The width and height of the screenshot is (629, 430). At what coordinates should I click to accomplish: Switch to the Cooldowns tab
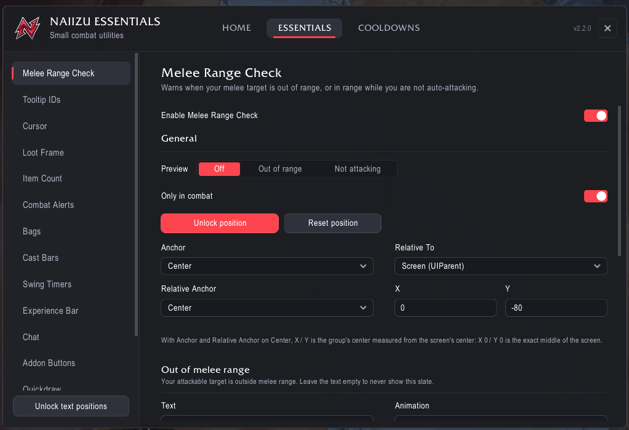(389, 28)
